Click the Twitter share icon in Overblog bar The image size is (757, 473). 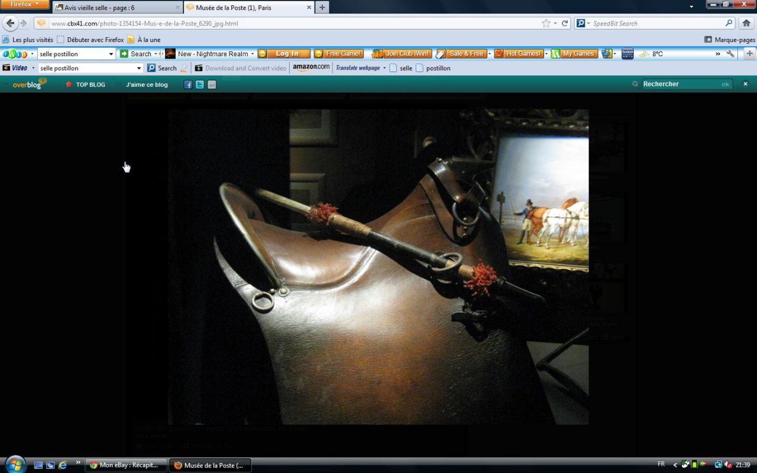tap(200, 85)
